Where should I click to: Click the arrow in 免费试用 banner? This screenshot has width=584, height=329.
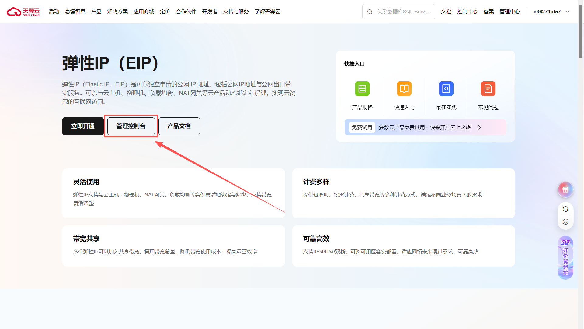pyautogui.click(x=479, y=127)
